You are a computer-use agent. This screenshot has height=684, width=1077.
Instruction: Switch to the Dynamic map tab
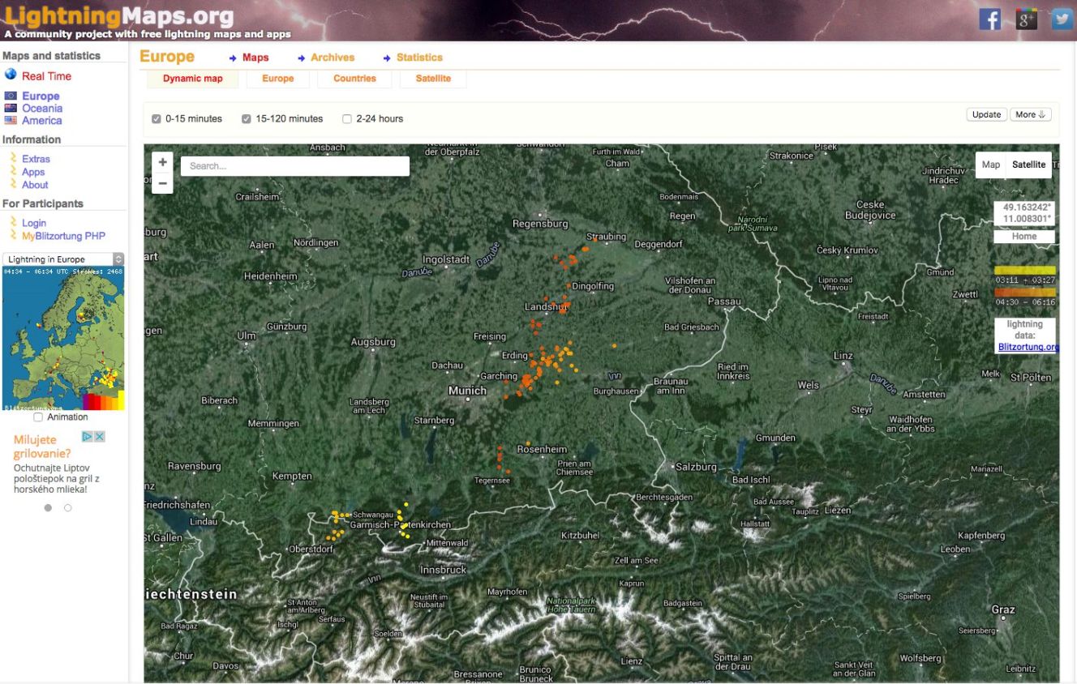point(193,79)
